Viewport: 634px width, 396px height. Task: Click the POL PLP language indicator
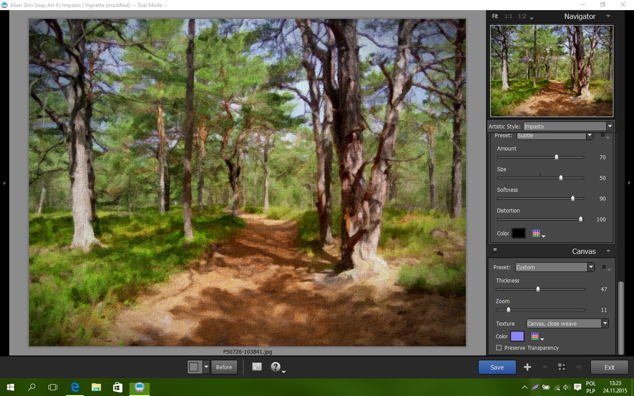(x=591, y=387)
